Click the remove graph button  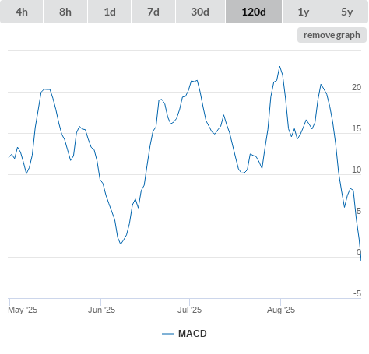point(332,35)
